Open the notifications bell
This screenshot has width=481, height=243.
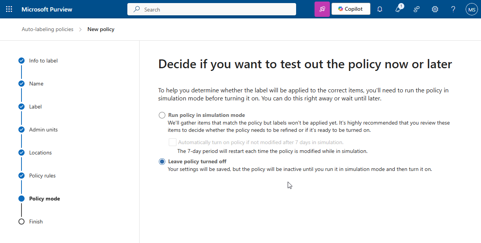pyautogui.click(x=379, y=9)
